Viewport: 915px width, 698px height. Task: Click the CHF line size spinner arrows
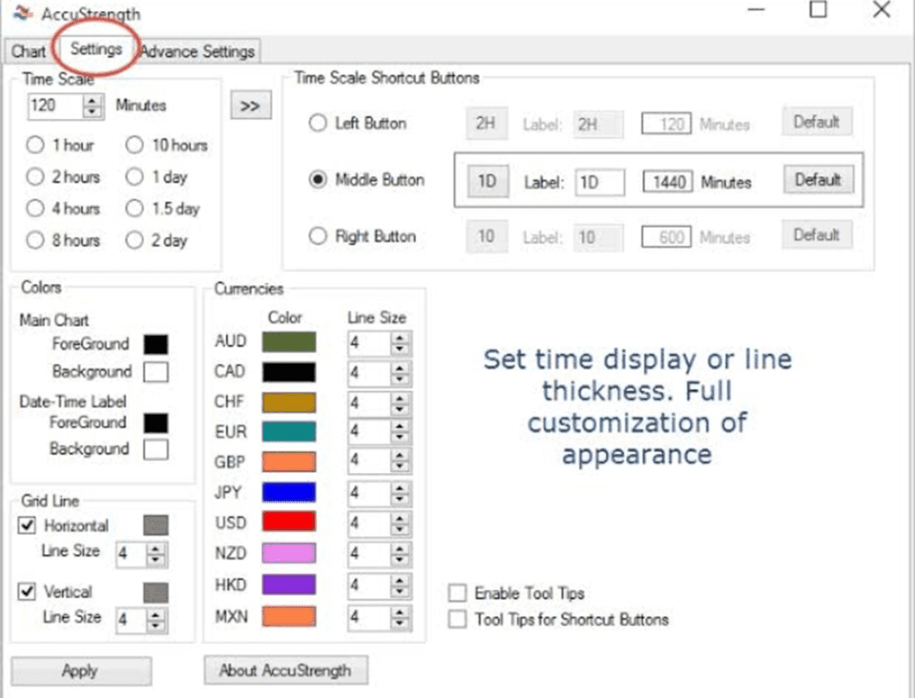[x=399, y=403]
